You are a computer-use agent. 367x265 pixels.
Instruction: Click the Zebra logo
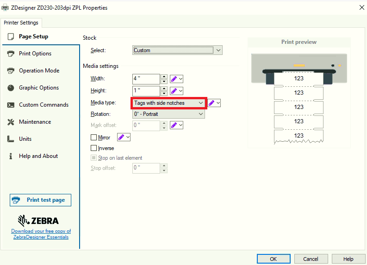pos(38,221)
